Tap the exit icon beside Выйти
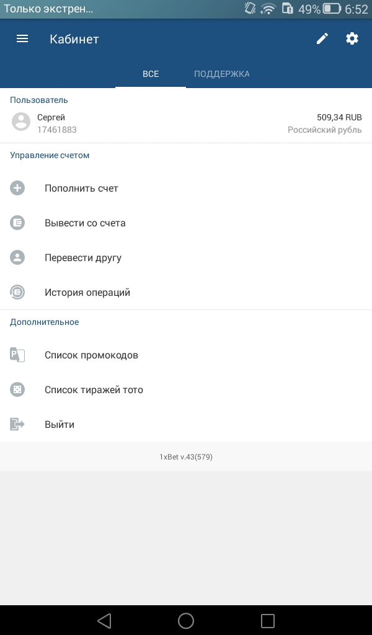The height and width of the screenshot is (635, 372). pos(17,424)
